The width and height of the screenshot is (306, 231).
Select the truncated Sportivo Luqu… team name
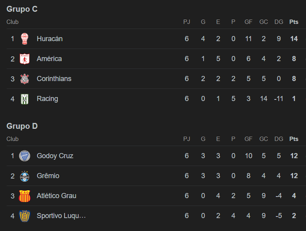[x=61, y=216]
